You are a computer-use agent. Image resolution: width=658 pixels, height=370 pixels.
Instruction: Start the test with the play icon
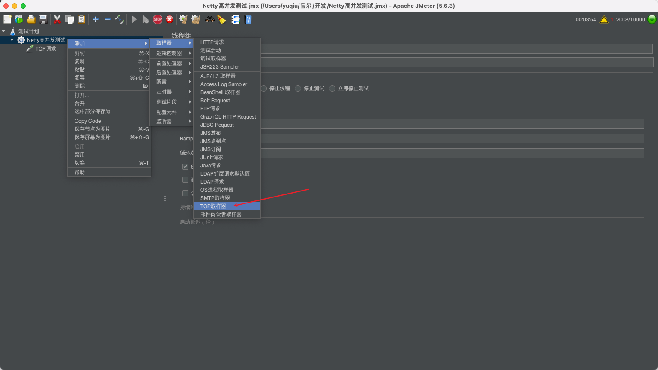(x=134, y=19)
